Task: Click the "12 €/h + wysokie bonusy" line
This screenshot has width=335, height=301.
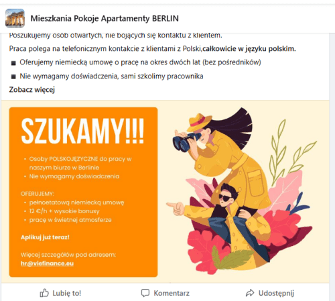Action: 64,211
